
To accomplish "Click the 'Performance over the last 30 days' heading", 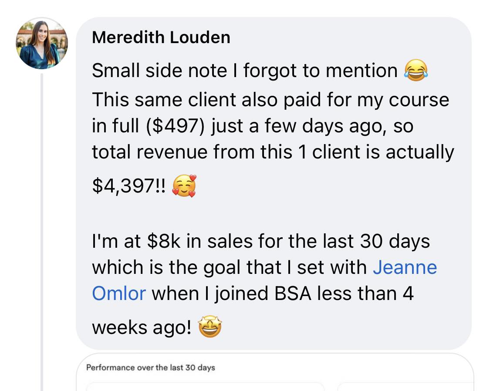I will coord(151,367).
